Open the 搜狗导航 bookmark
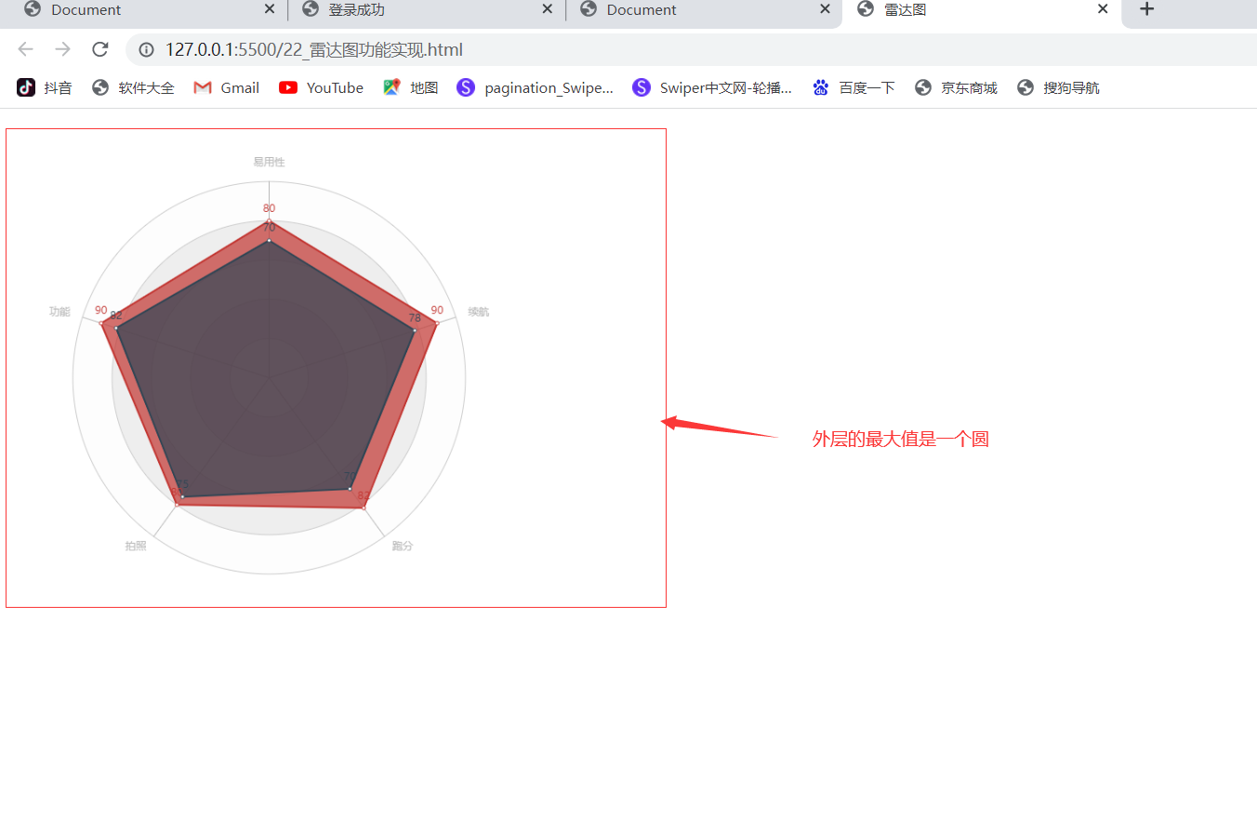The width and height of the screenshot is (1257, 816). (x=1058, y=87)
